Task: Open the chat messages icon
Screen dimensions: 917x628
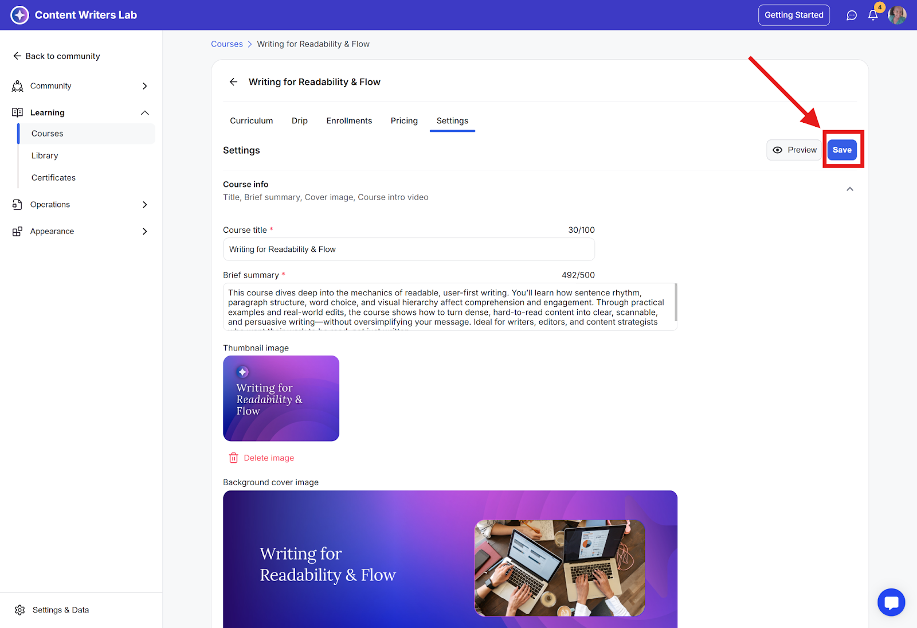Action: coord(852,15)
